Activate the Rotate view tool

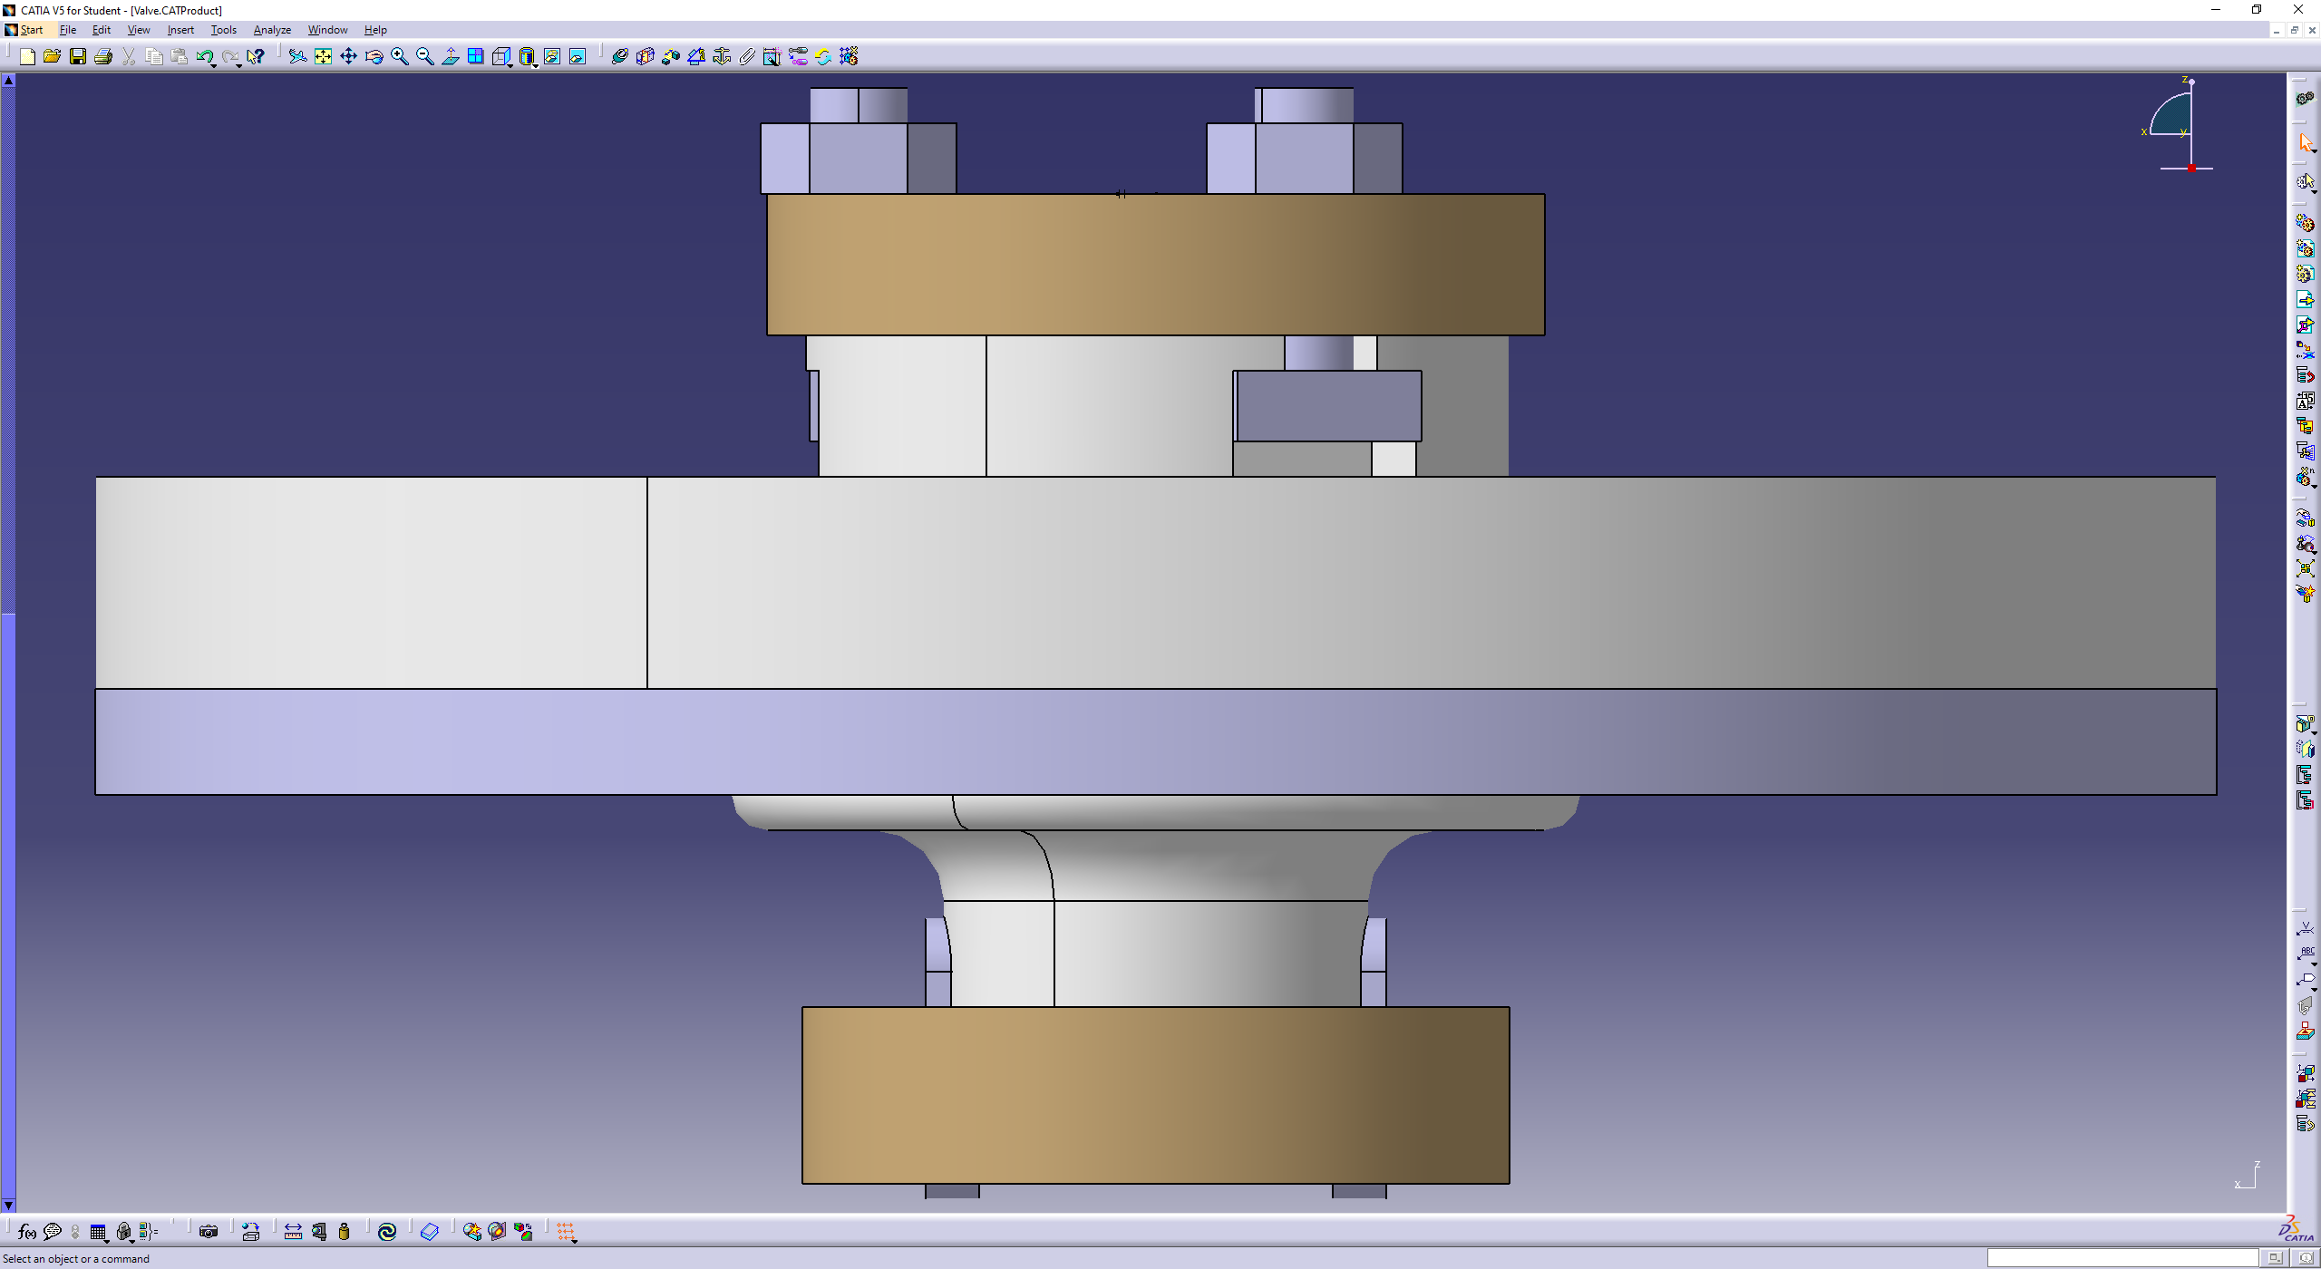point(374,57)
